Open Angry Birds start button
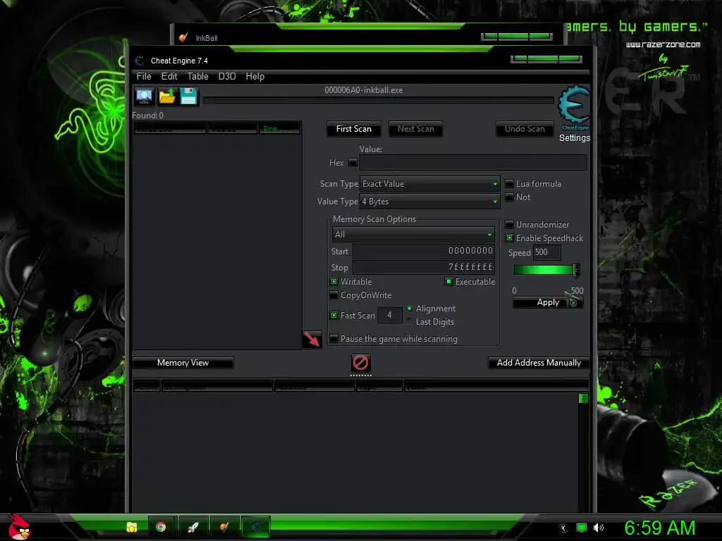 (19, 527)
